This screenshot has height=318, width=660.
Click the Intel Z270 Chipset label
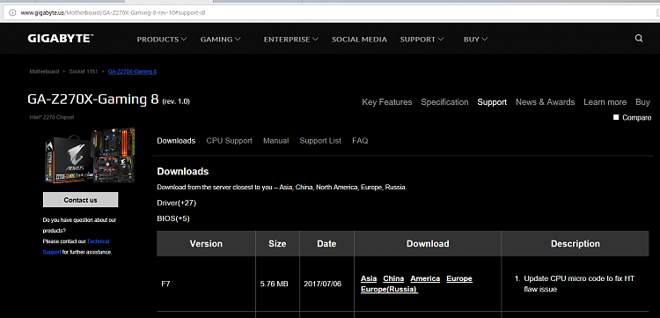pos(51,117)
